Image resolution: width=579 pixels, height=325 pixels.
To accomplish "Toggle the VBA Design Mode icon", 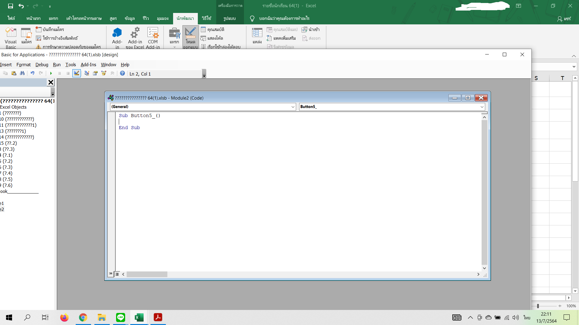I will click(77, 73).
